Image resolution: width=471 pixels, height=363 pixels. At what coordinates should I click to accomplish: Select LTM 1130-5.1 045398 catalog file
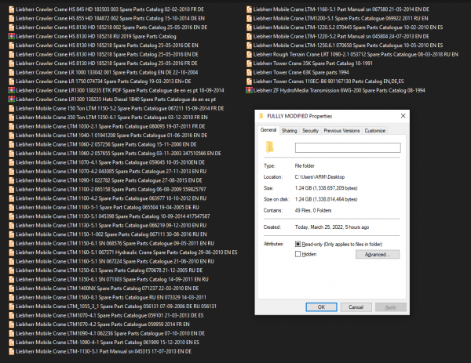pos(110,216)
